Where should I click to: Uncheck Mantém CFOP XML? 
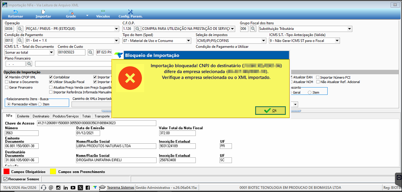pyautogui.click(x=7, y=77)
